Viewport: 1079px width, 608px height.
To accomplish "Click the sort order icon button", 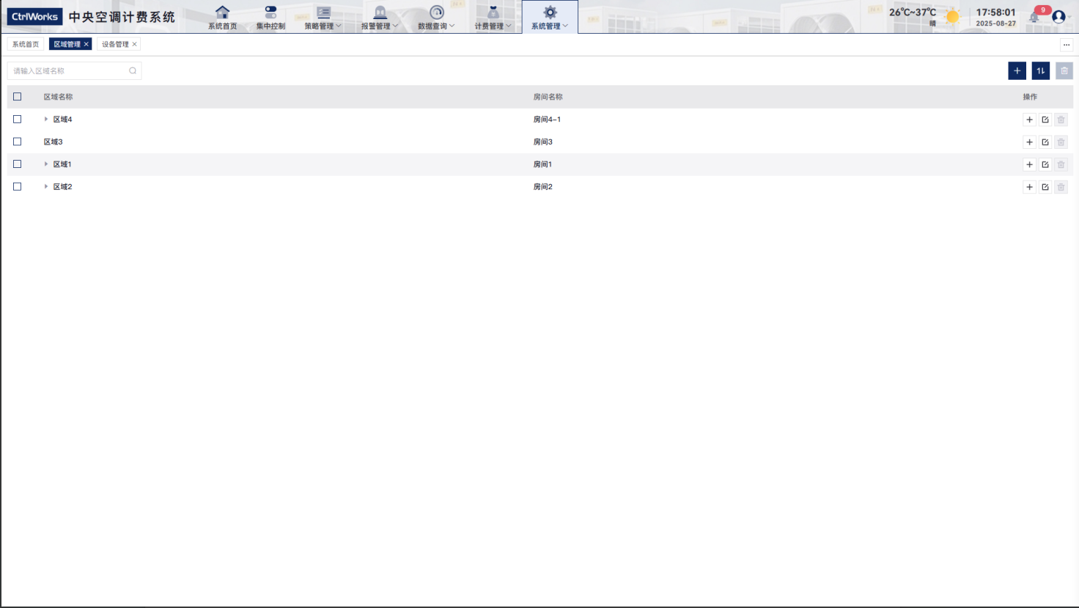I will [1041, 70].
